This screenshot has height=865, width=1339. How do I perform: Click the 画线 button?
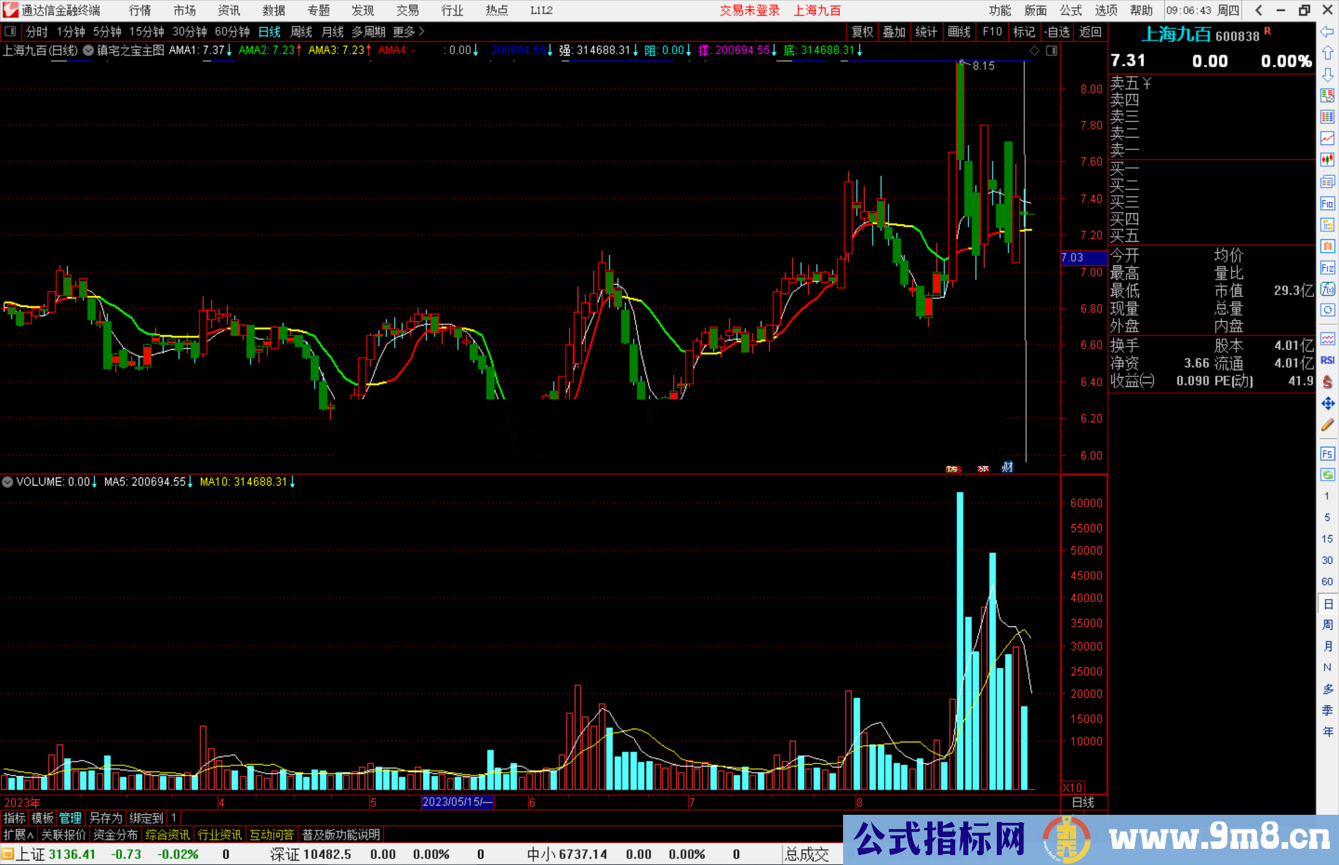click(x=959, y=32)
